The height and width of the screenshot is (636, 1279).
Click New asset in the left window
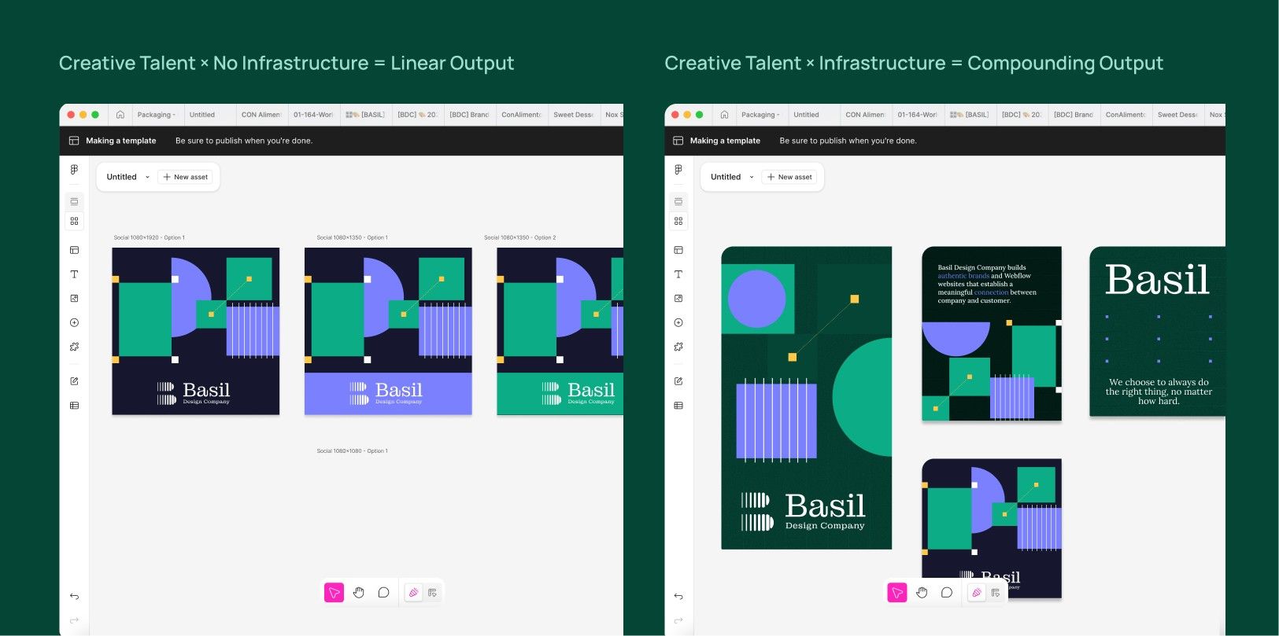(186, 177)
